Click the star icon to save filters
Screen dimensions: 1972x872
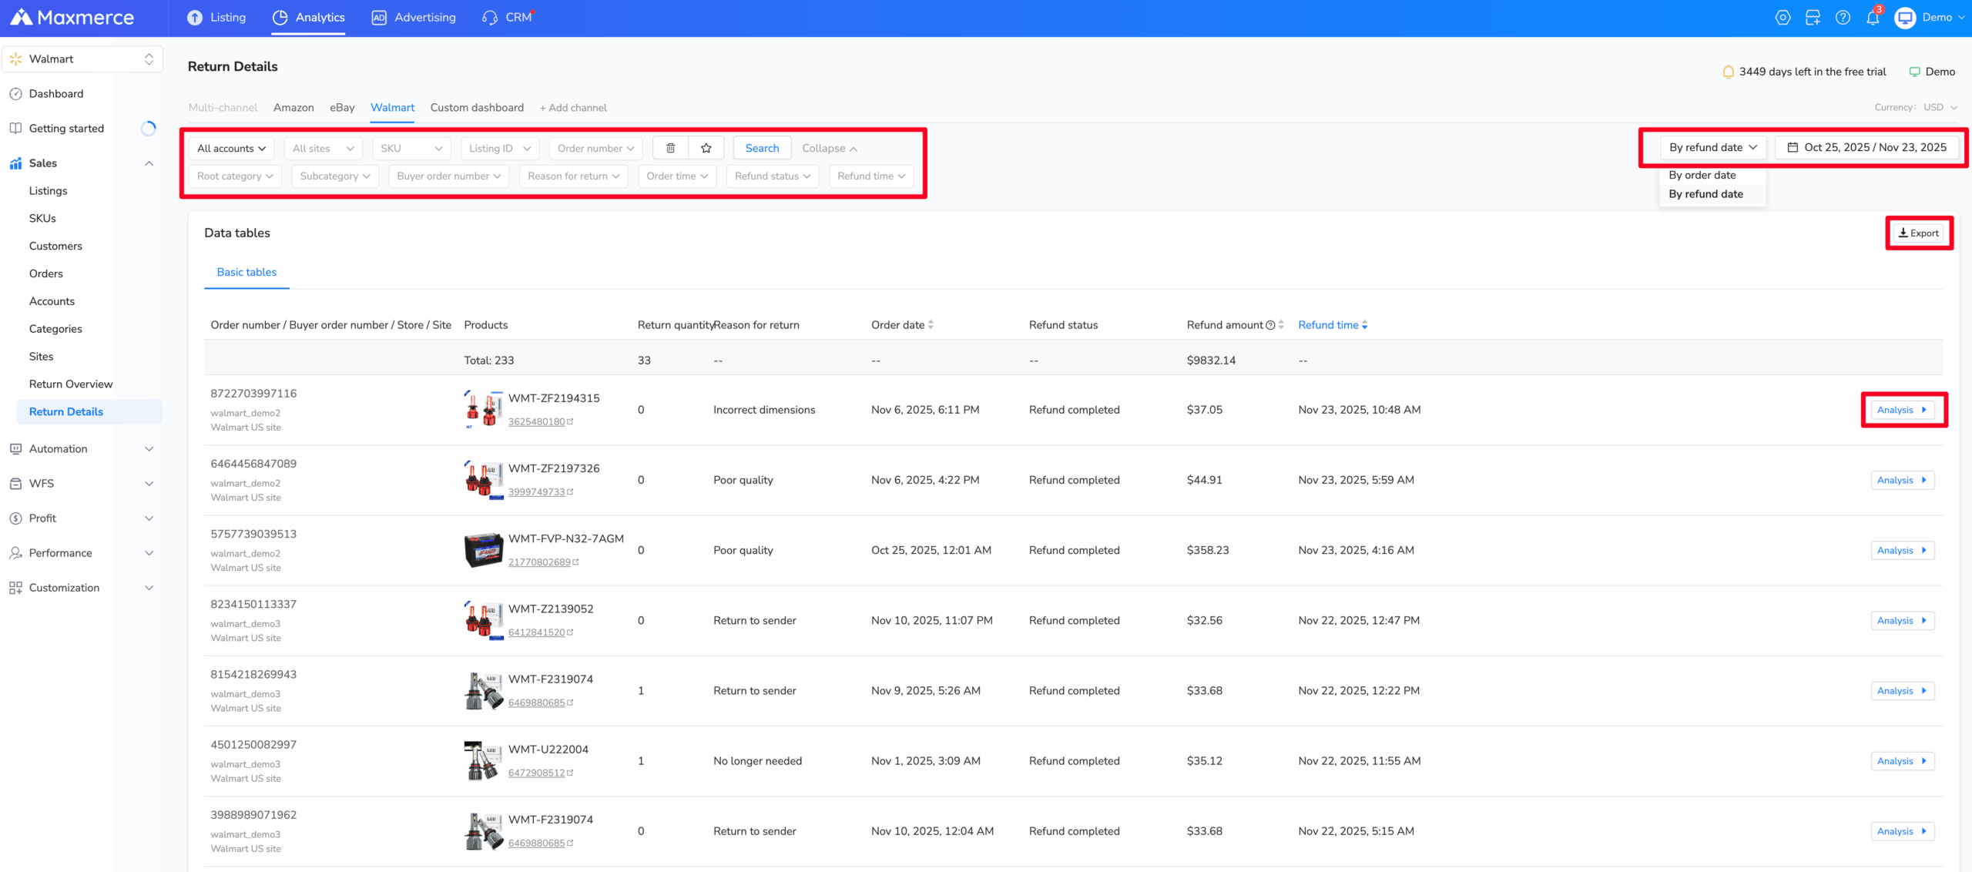[706, 148]
